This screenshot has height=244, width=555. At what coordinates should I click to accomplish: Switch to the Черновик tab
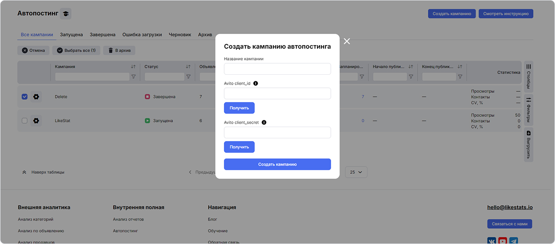click(180, 34)
